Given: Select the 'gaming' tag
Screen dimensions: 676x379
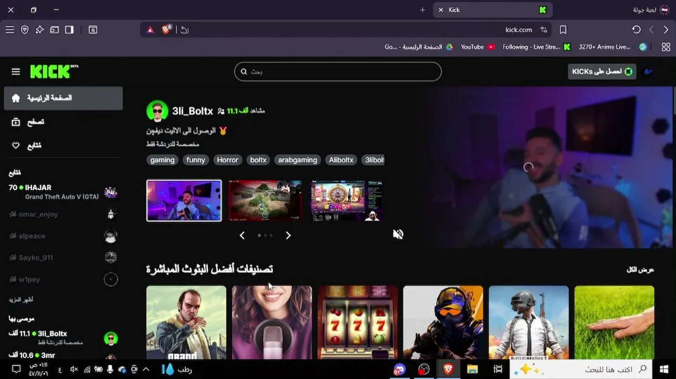Looking at the screenshot, I should click(162, 160).
